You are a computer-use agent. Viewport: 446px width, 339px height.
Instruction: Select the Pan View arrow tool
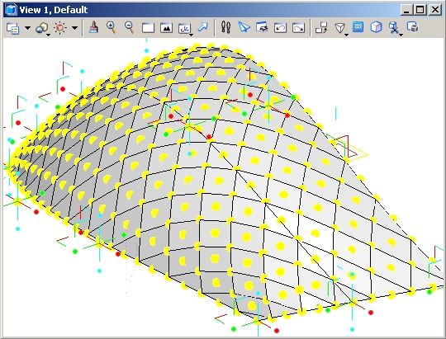pos(203,27)
